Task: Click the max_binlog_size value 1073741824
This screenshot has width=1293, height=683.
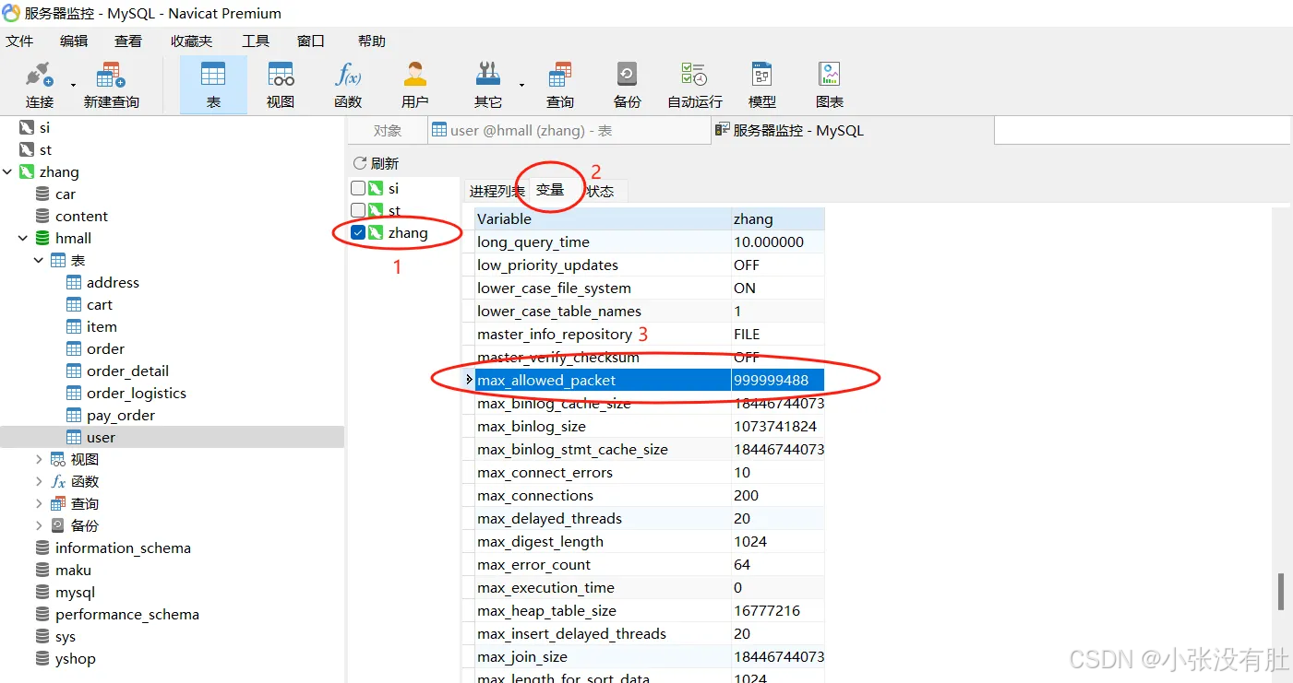Action: point(777,427)
